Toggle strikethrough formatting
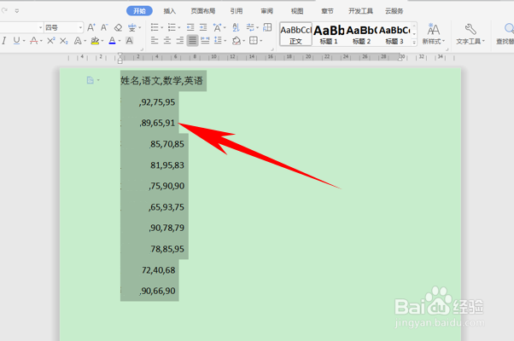514x341 pixels. pos(34,41)
